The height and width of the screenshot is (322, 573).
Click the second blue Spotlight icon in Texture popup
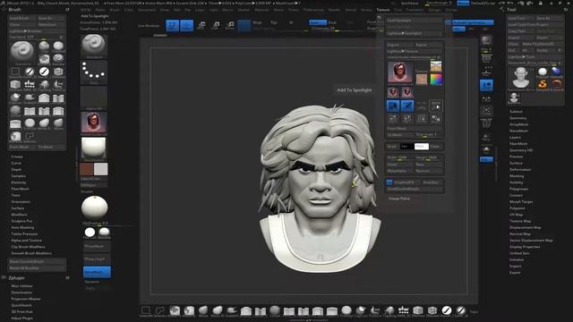point(407,106)
